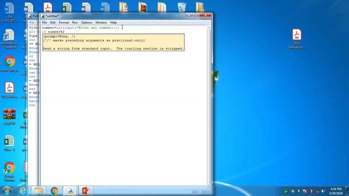This screenshot has width=349, height=196.
Task: Open Google Chrome from the taskbar
Action: [55, 191]
